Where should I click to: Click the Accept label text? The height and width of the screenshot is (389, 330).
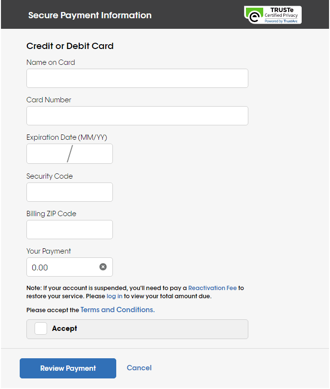pyautogui.click(x=63, y=328)
